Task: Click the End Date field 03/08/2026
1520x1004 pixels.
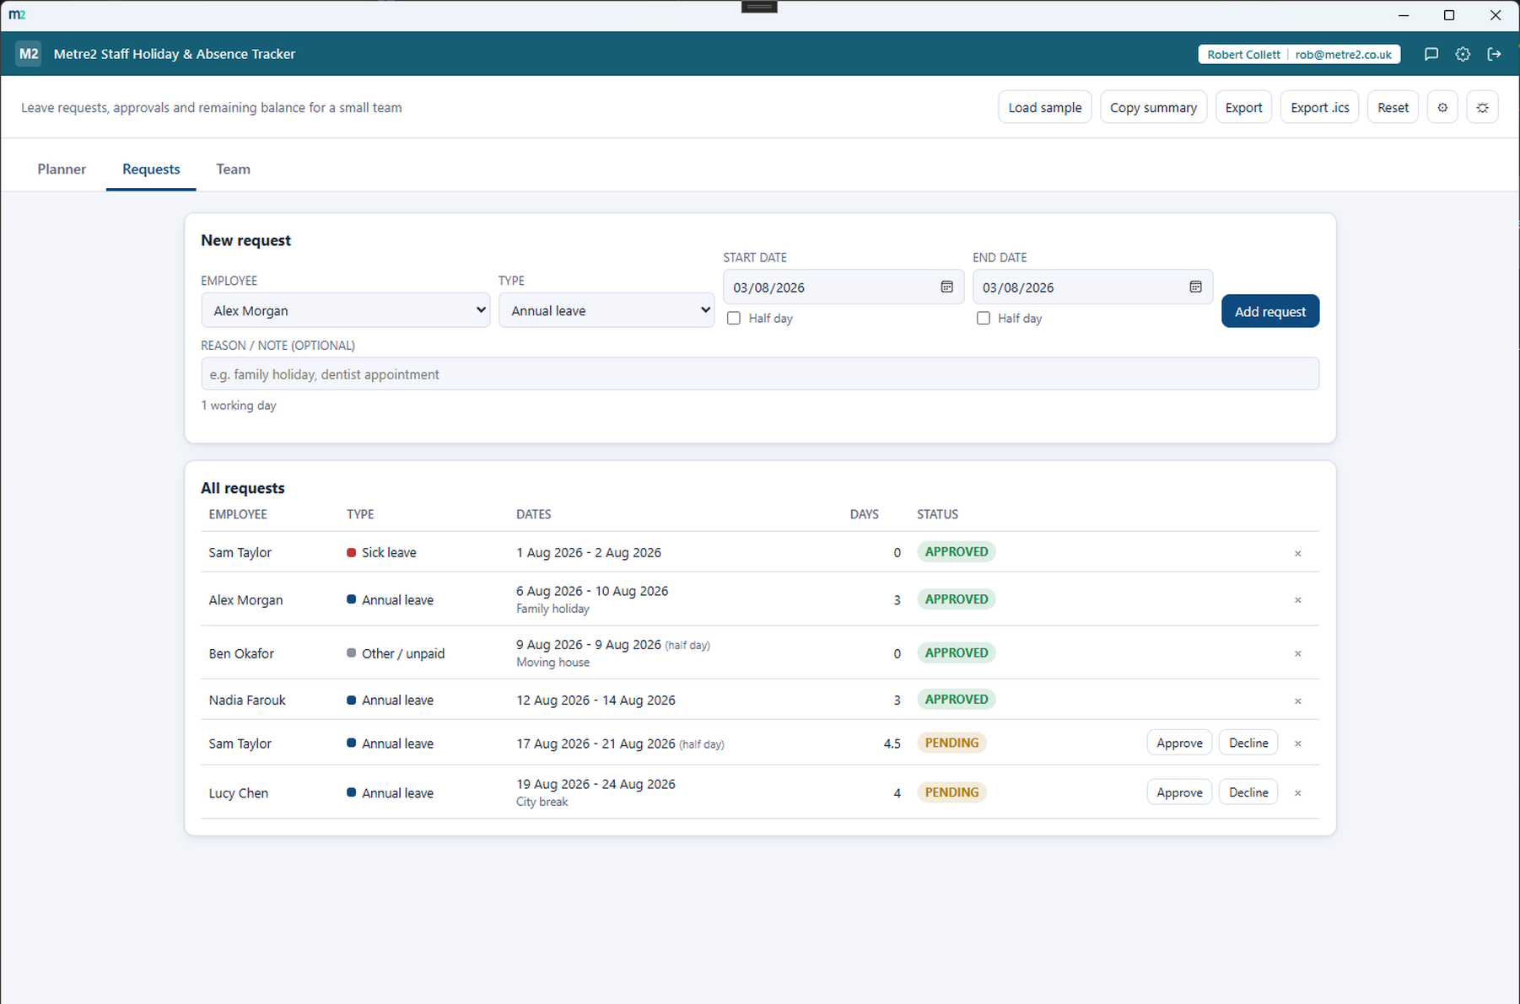Action: coord(1092,287)
